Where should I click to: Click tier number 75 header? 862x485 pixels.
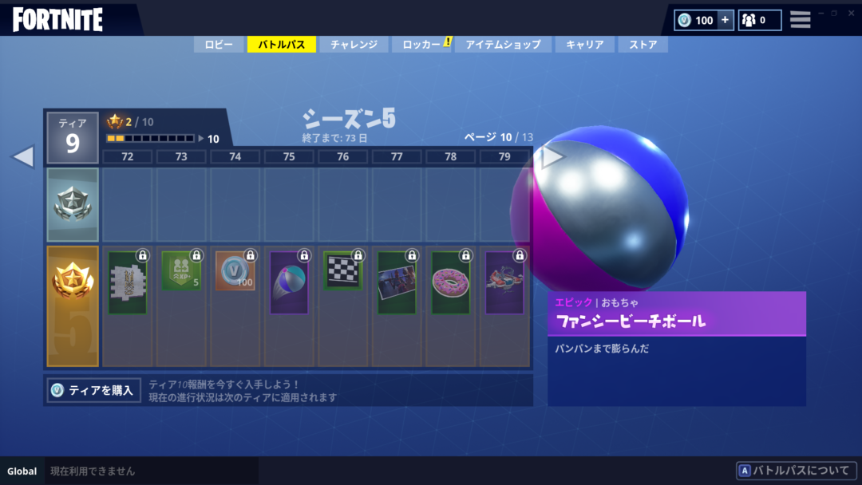point(289,156)
